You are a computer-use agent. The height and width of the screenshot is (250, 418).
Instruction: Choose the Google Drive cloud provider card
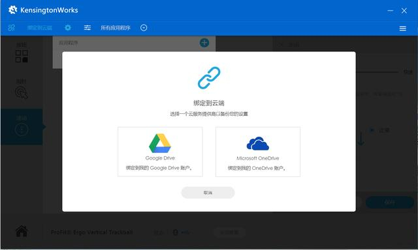[x=160, y=152]
